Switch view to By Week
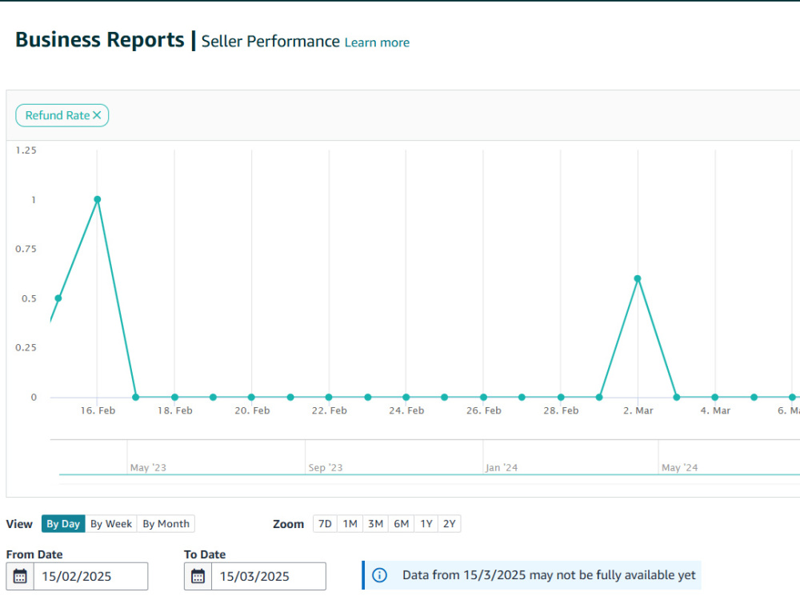The image size is (800, 600). [111, 524]
